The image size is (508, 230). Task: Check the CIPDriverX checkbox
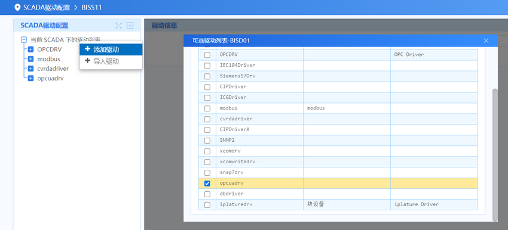pos(207,130)
